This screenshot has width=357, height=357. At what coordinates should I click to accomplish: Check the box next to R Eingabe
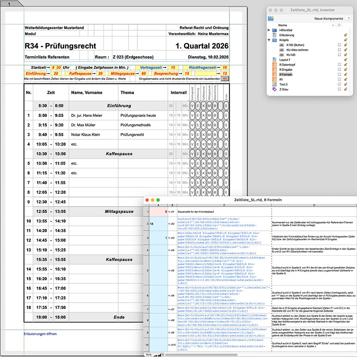tap(340, 70)
